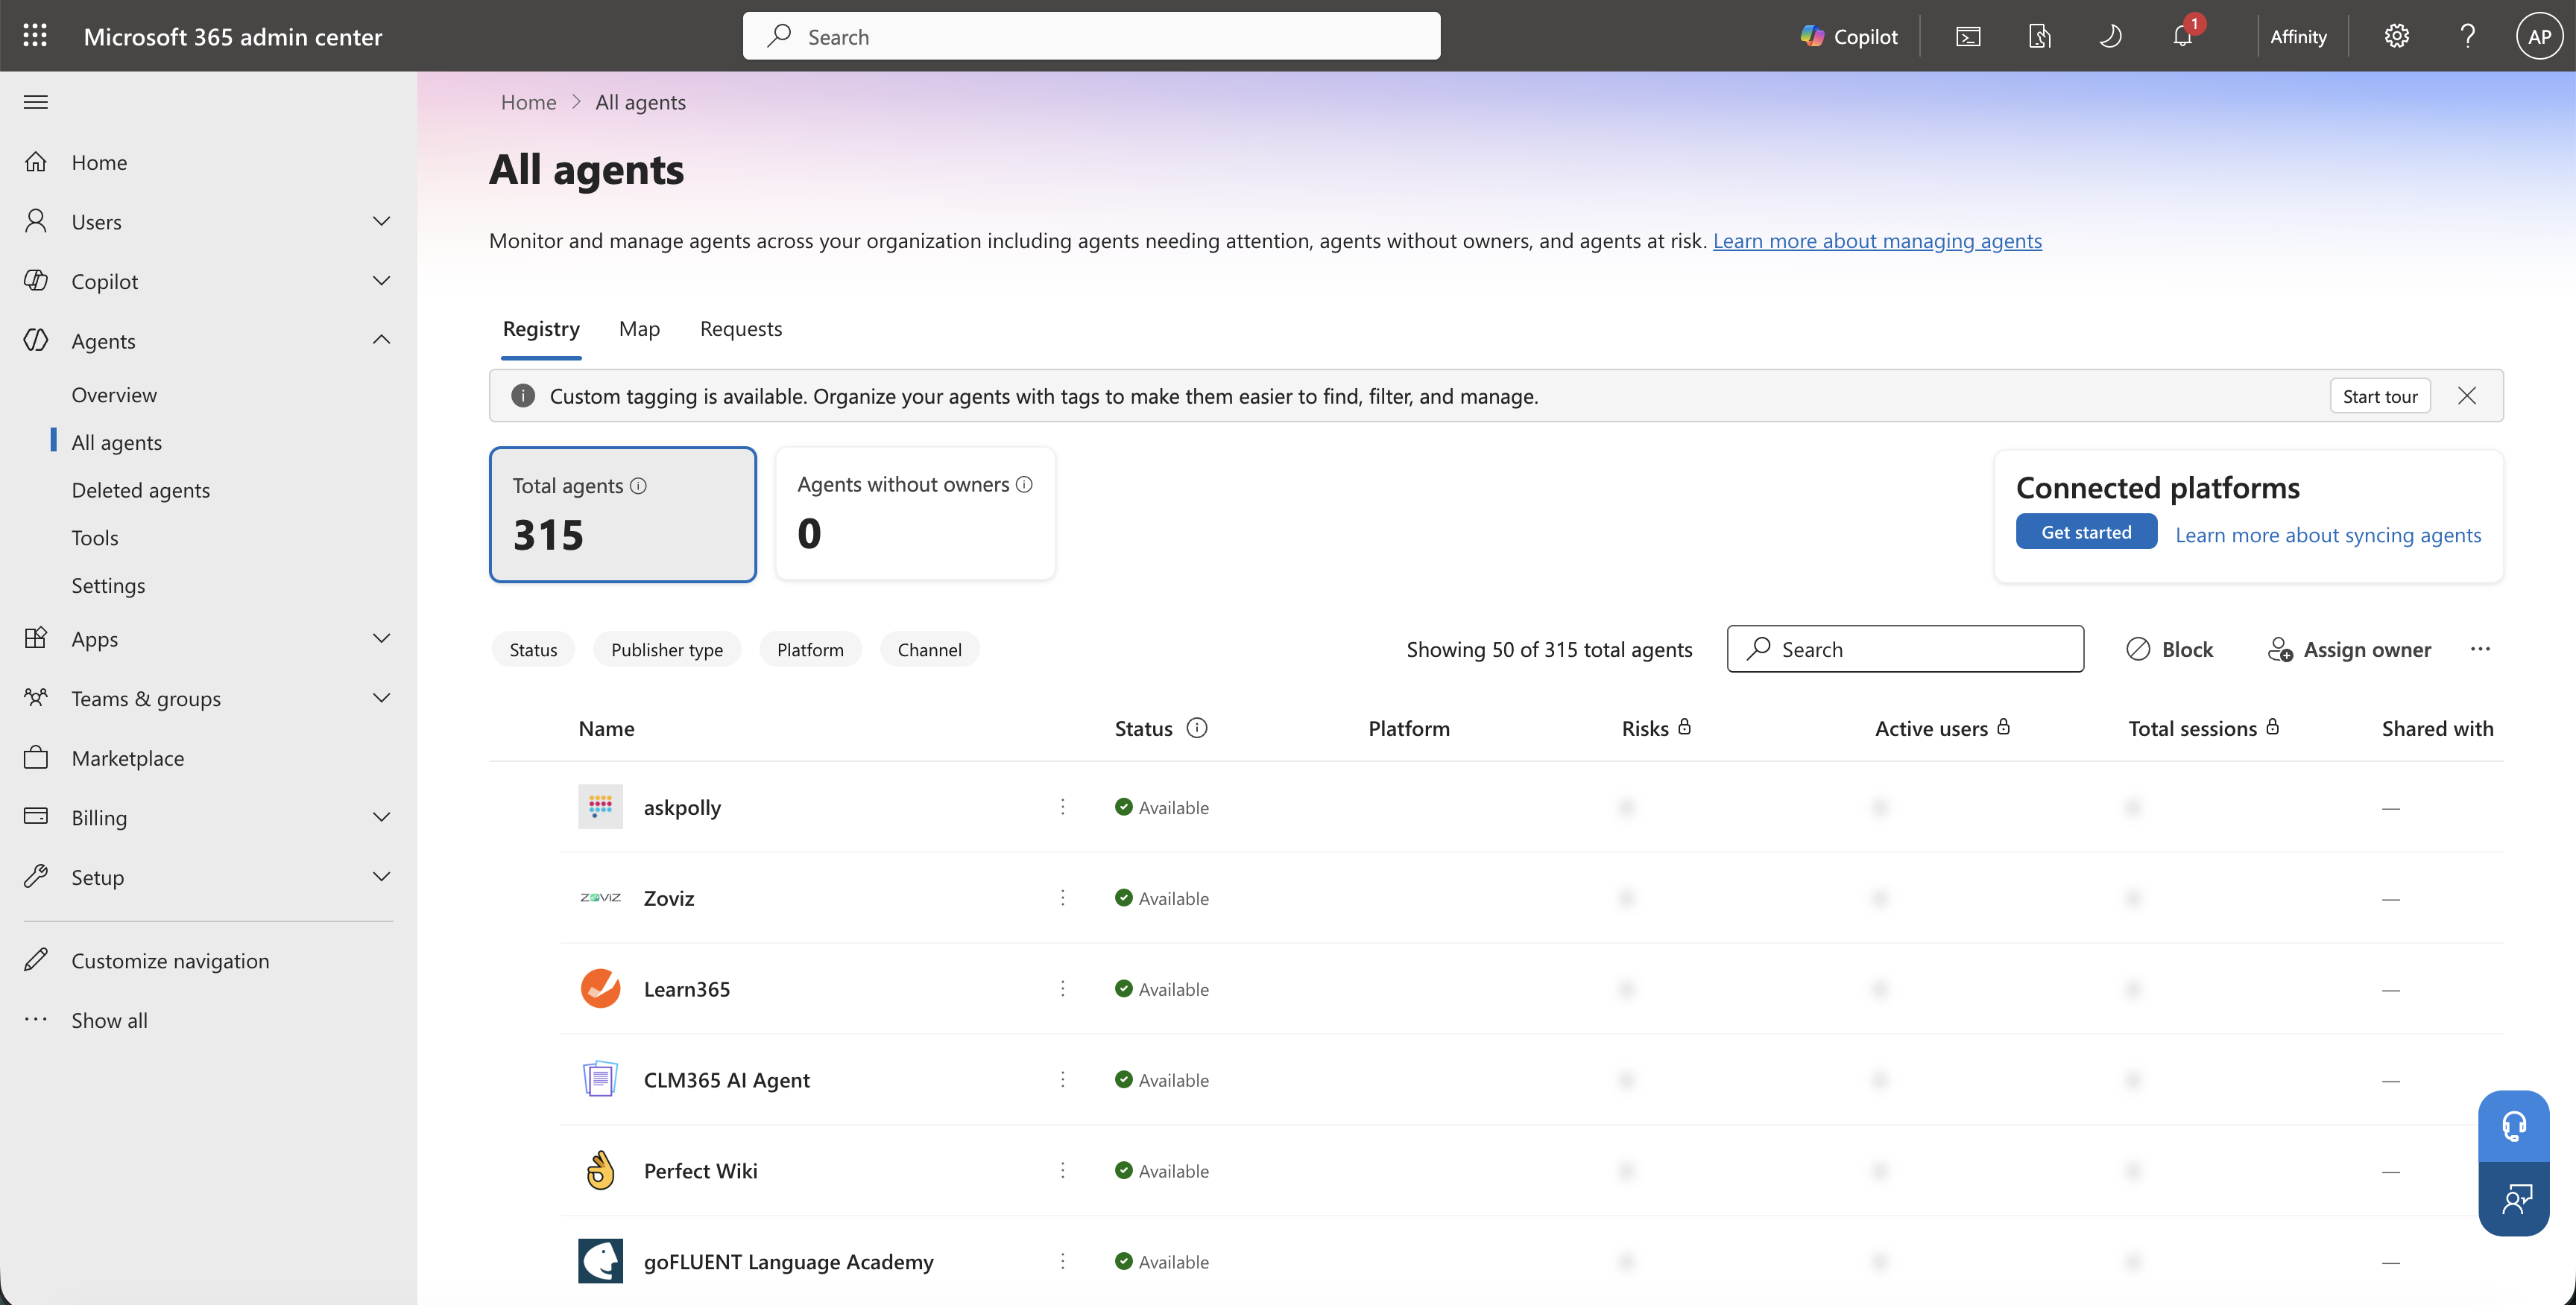Screen dimensions: 2576x1305
Task: Open Settings under Agents
Action: pos(108,585)
